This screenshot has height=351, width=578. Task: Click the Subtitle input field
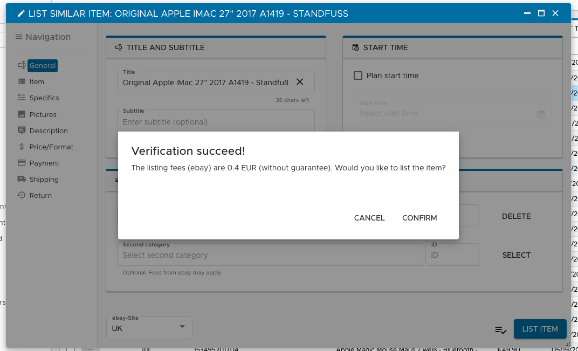tap(216, 120)
